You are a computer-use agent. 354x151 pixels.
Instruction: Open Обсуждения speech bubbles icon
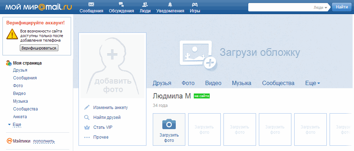point(121,4)
